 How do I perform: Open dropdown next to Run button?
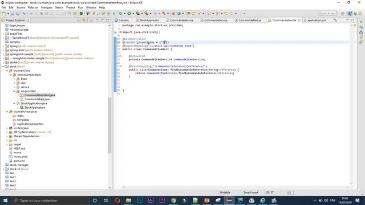click(x=133, y=14)
